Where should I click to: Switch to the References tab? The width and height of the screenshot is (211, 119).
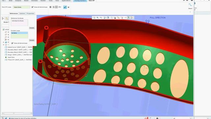(14, 14)
